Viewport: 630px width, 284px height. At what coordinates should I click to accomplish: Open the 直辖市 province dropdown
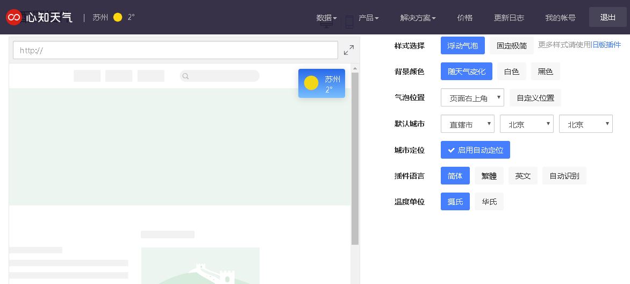[468, 124]
